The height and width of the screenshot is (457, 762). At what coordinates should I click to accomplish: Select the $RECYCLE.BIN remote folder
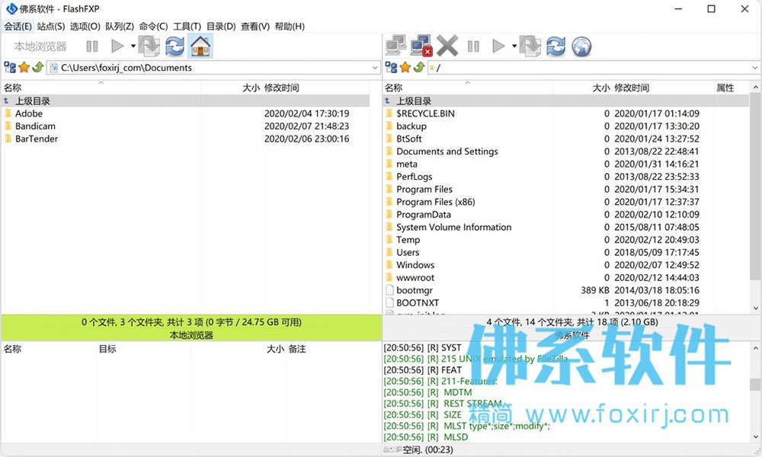pyautogui.click(x=566, y=113)
